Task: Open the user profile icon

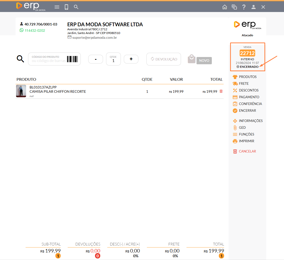Action: (253, 7)
